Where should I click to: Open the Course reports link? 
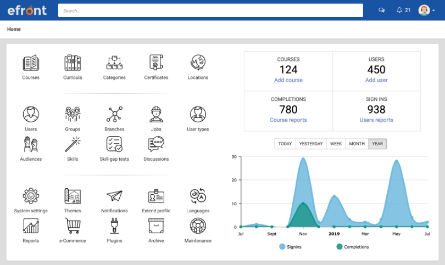tap(288, 120)
